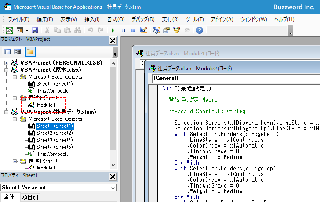Click the Break pause icon
This screenshot has width=320, height=202.
[x=123, y=31]
